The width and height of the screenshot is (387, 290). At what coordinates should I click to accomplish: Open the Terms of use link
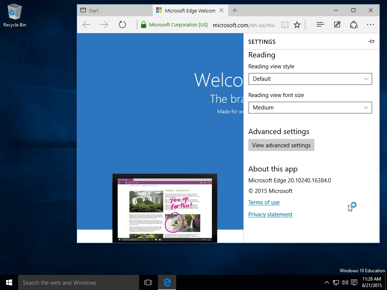(x=264, y=202)
